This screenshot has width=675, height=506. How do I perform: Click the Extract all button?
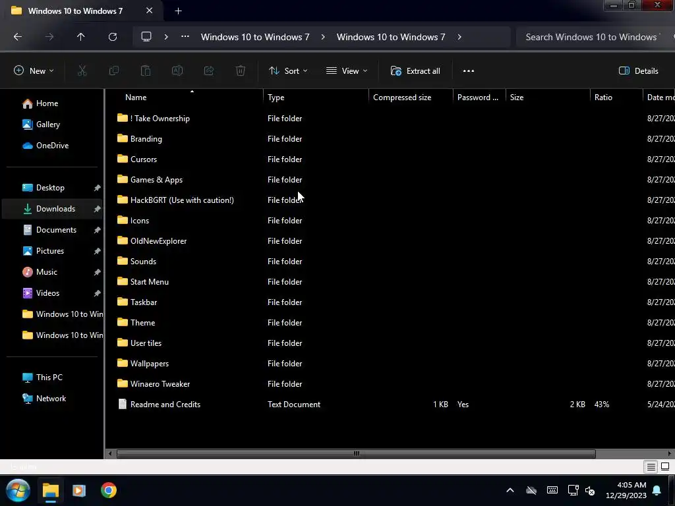click(415, 71)
